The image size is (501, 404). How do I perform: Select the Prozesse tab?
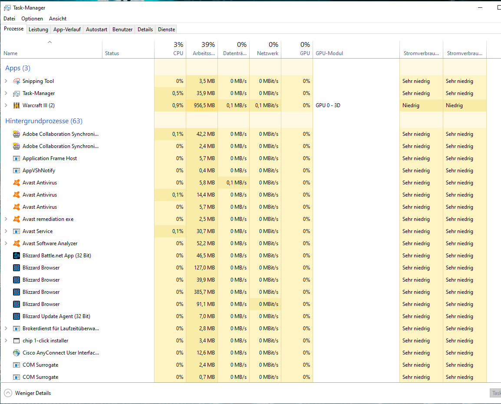click(x=14, y=29)
